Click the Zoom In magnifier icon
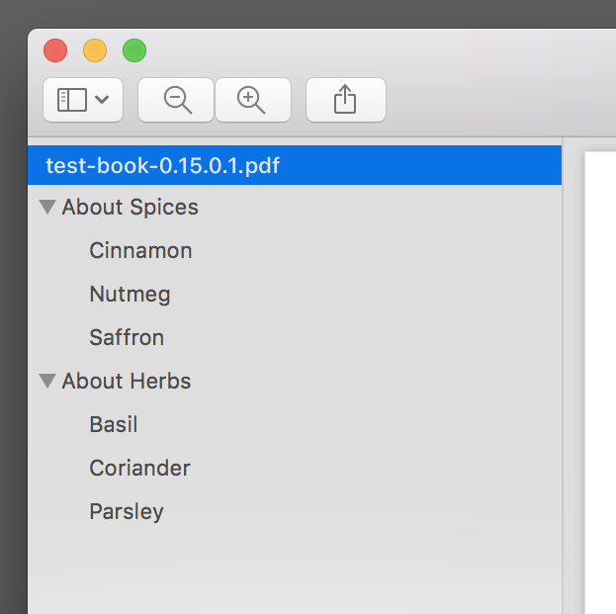The image size is (616, 614). [251, 100]
